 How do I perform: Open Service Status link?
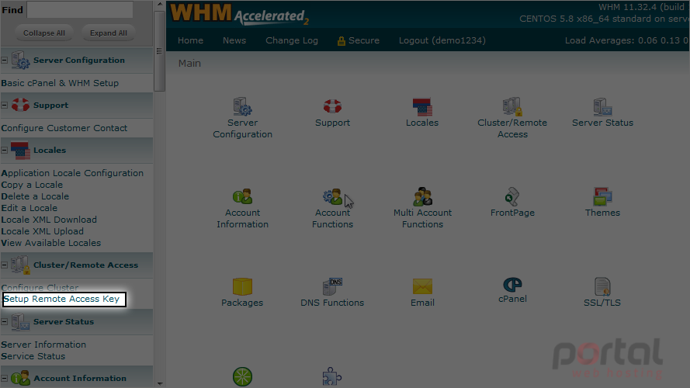coord(33,356)
